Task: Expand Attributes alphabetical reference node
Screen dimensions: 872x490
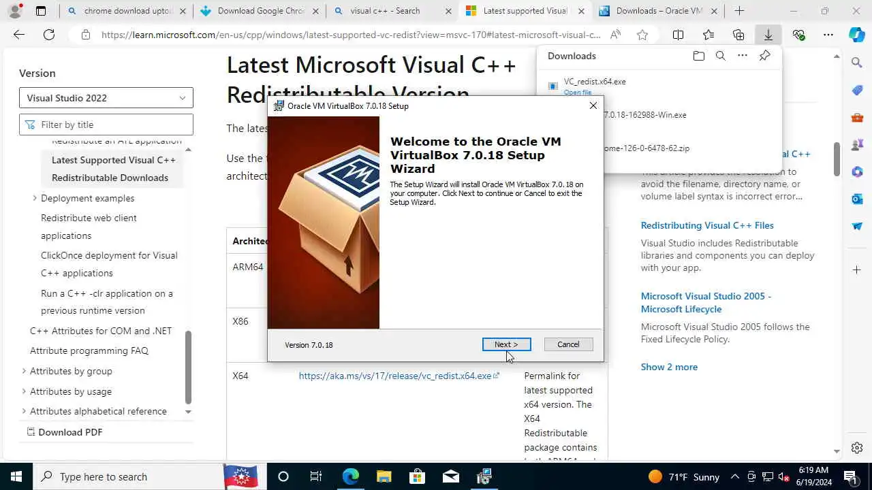Action: click(x=24, y=411)
